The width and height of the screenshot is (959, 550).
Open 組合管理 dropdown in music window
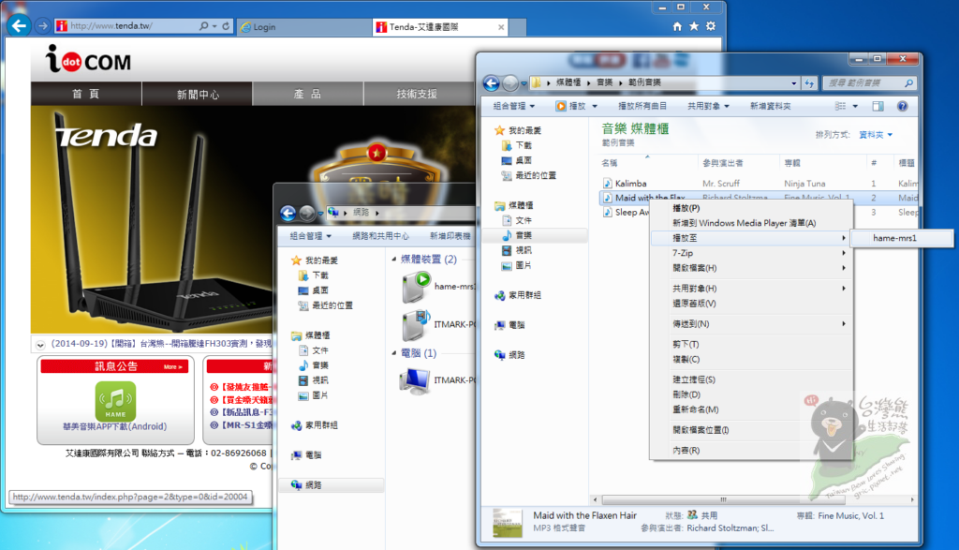pos(514,107)
